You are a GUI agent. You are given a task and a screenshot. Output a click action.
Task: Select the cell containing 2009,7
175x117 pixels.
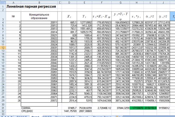click(x=84, y=48)
